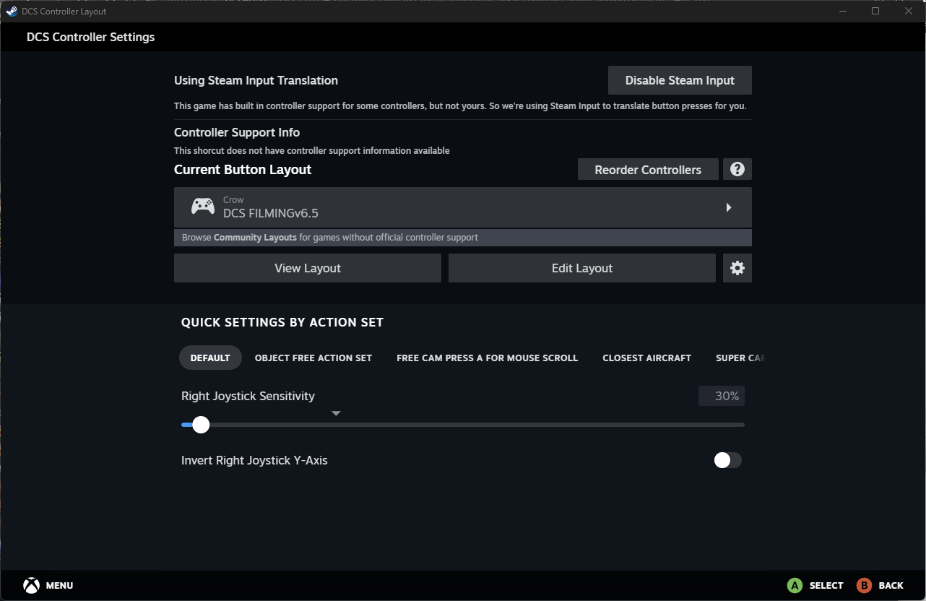
Task: Toggle Invert Right Joystick Y-Axis switch
Action: 727,460
